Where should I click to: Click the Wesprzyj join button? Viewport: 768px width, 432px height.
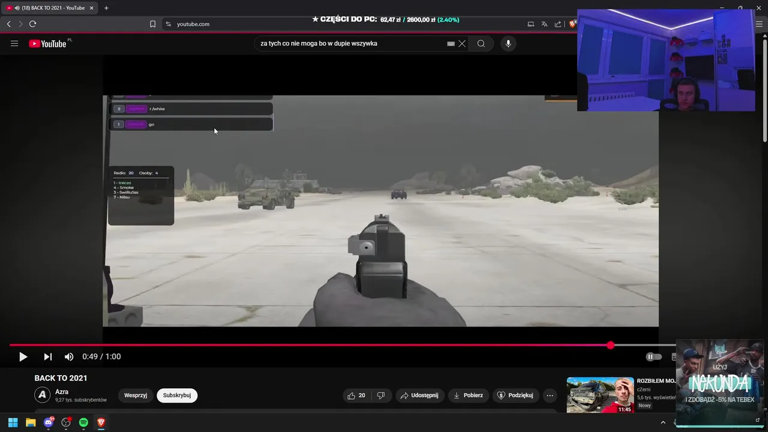pos(136,395)
